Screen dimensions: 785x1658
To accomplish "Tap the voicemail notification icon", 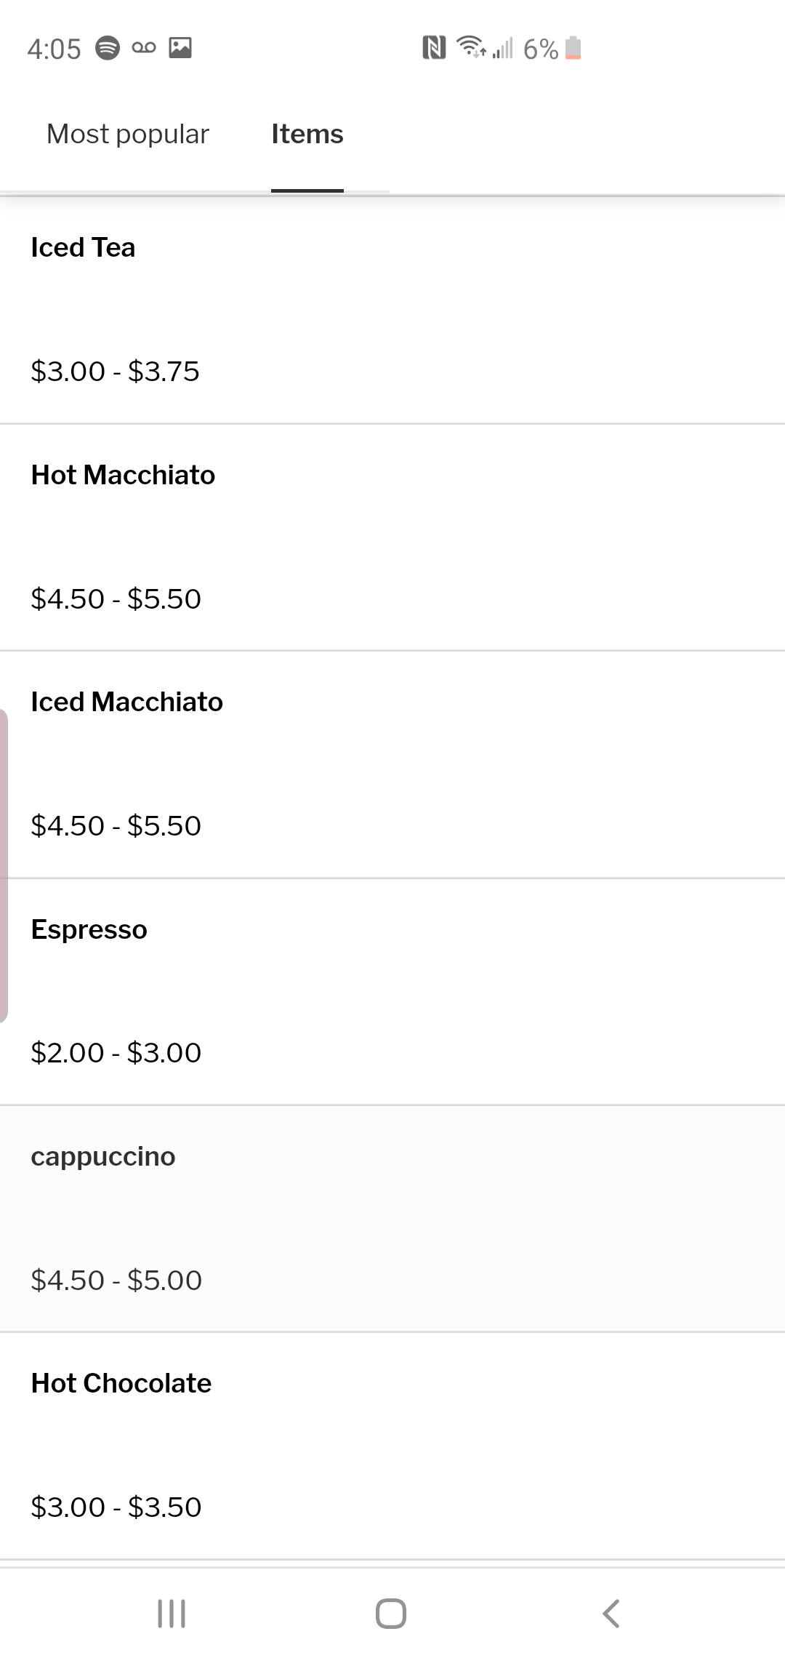I will (144, 48).
